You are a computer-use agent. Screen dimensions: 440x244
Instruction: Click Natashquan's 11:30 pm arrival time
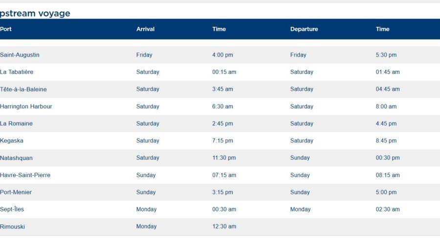(x=224, y=158)
